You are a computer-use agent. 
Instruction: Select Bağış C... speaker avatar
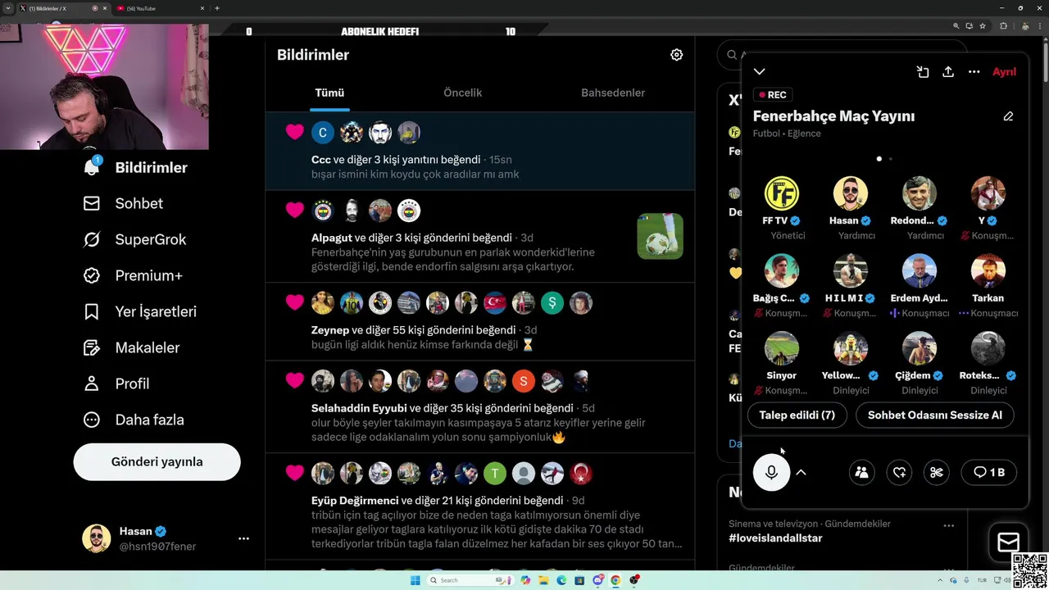click(781, 271)
